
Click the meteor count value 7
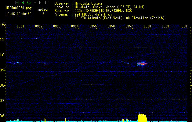pyautogui.click(x=43, y=14)
